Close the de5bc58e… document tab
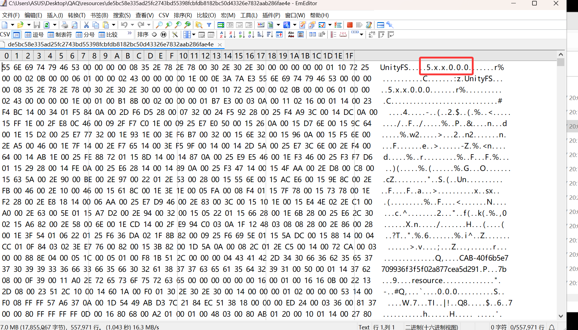Viewport: 578px width, 330px height. (220, 45)
